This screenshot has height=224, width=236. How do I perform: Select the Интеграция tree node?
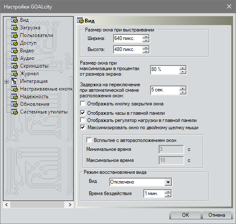34,81
